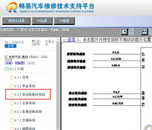Open the 6.2.1 符号 item
Viewport: 152px width, 130px height.
point(22,78)
